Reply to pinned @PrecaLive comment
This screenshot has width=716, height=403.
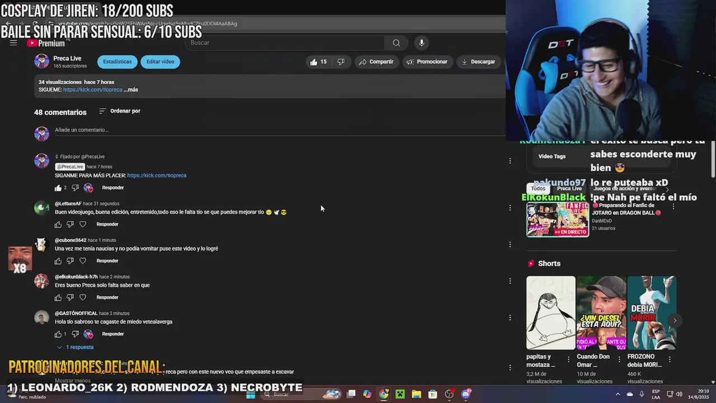(112, 188)
